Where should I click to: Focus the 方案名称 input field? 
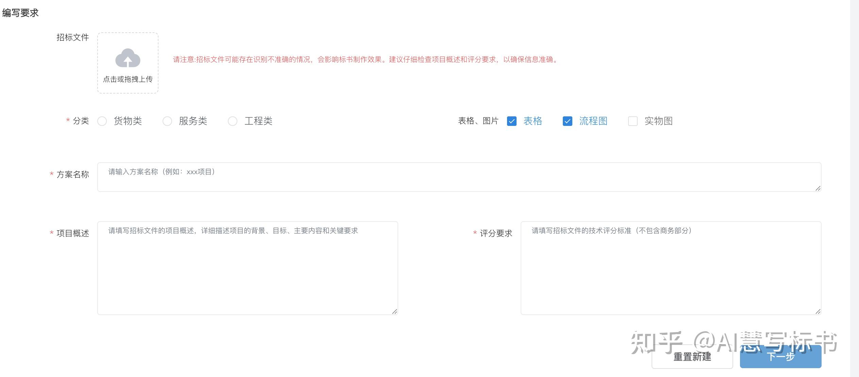click(459, 177)
